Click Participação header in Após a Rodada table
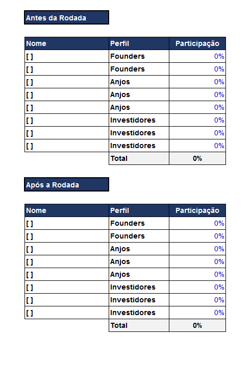This screenshot has width=252, height=382. tap(197, 210)
